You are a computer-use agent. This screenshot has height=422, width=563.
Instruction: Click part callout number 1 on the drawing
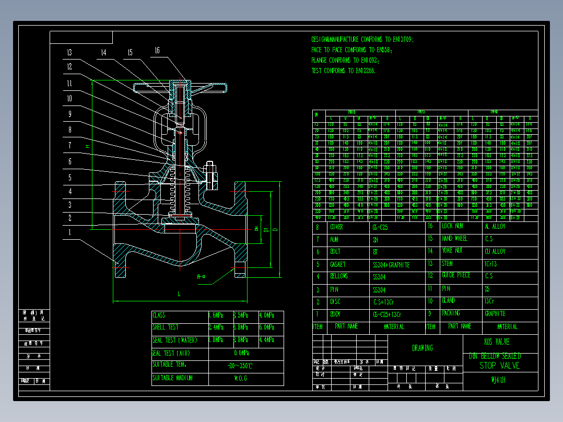(69, 233)
